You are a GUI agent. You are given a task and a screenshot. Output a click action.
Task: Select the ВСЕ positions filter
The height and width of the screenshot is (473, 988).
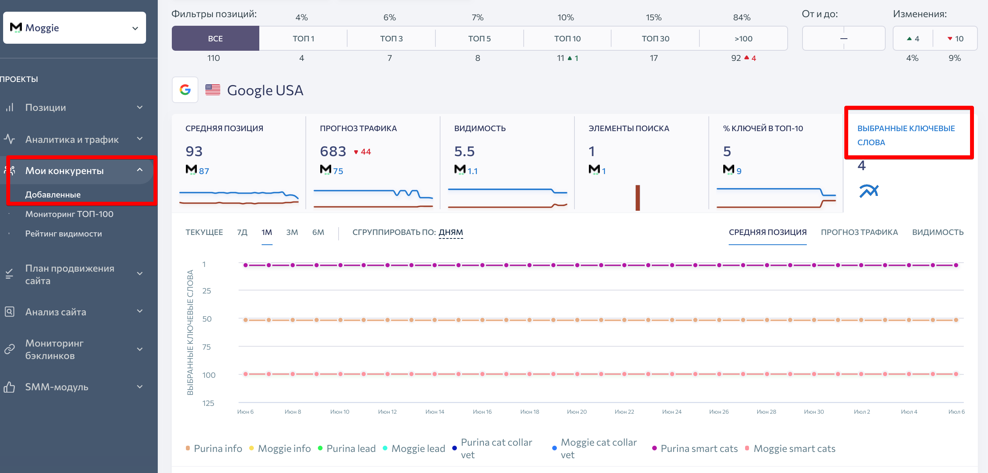tap(216, 38)
